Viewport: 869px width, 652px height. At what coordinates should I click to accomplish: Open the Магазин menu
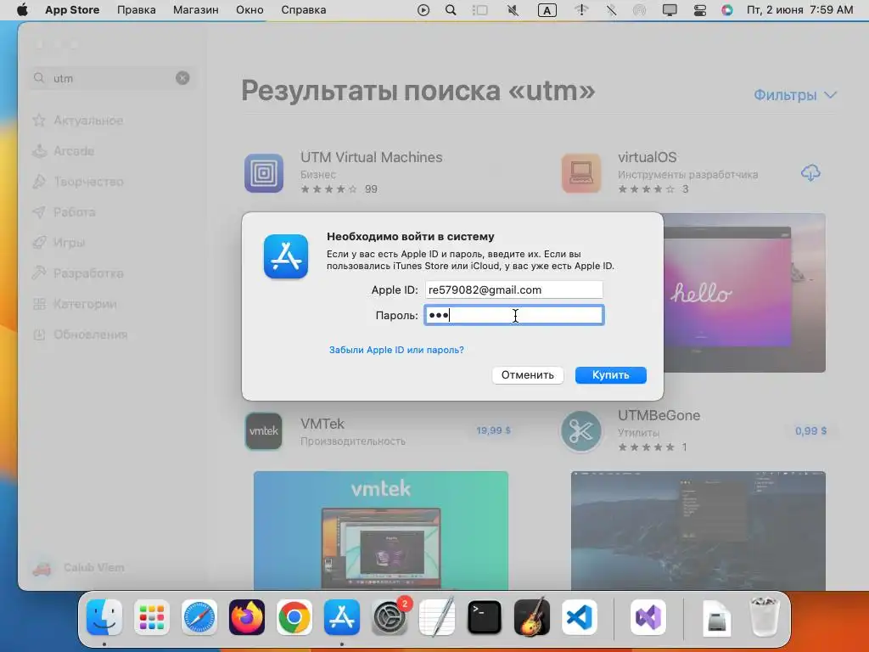pyautogui.click(x=196, y=10)
